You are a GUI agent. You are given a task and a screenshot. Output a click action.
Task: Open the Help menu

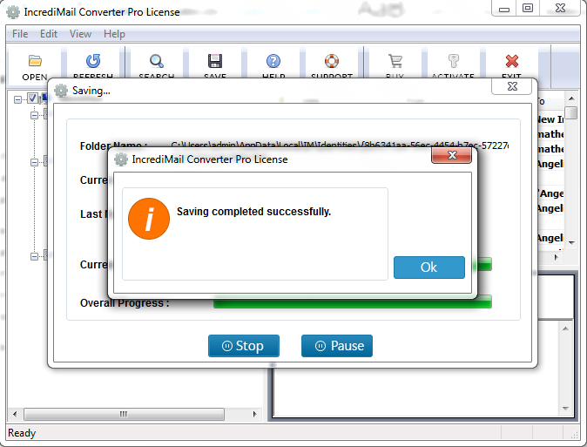click(114, 34)
